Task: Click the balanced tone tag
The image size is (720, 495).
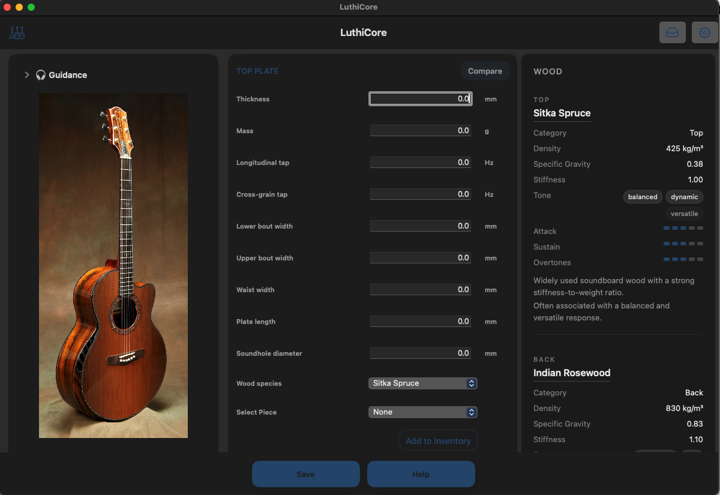Action: (x=643, y=197)
